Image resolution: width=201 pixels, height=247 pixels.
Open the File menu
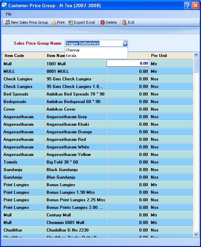pos(9,14)
